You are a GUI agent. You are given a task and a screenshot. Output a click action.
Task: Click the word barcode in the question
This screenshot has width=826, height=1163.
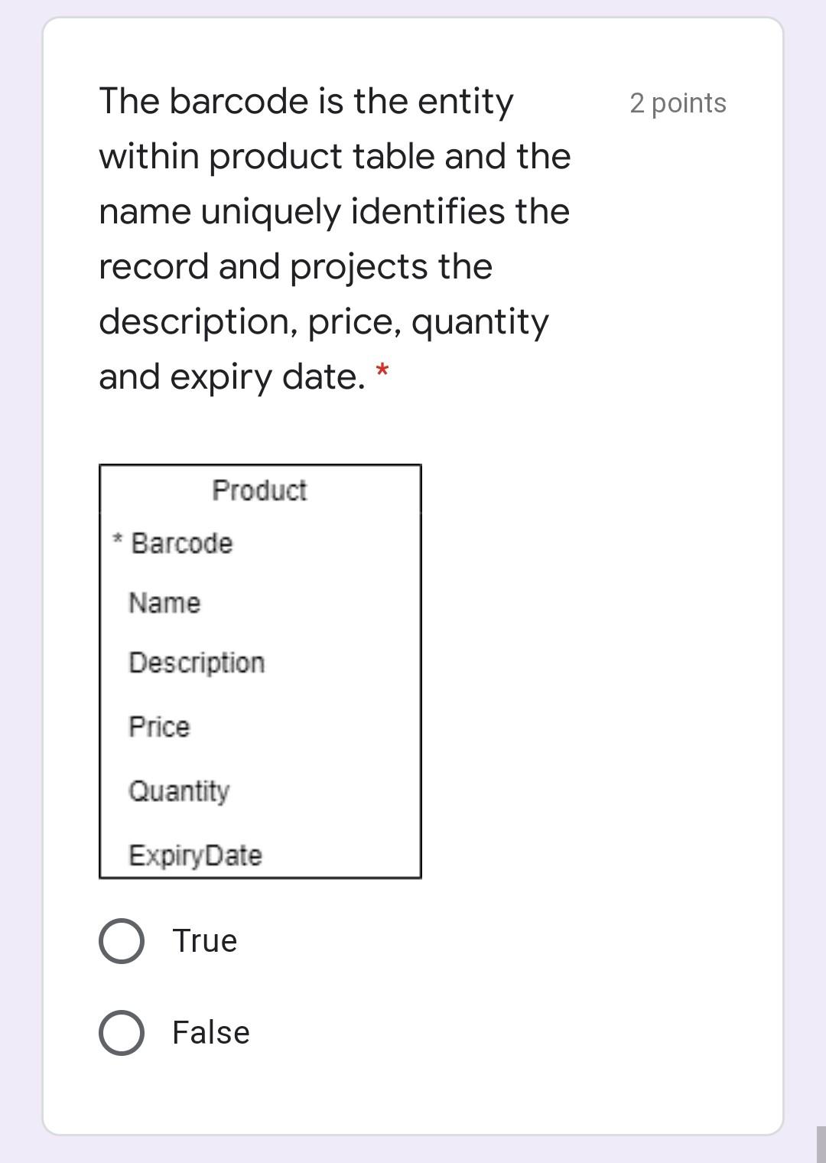tap(233, 100)
